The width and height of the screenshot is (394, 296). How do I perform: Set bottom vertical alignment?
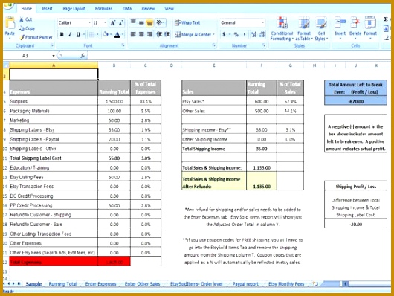(149, 22)
